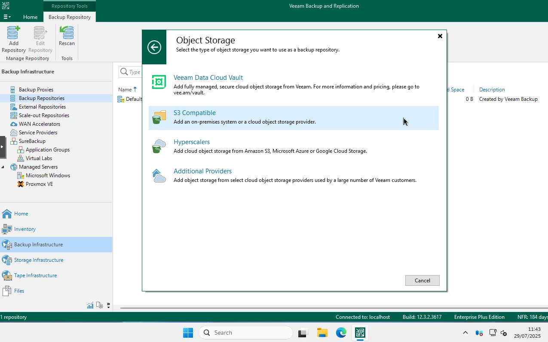Click the '1 repository' status bar text
Screen dimensions: 548x342
13,317
